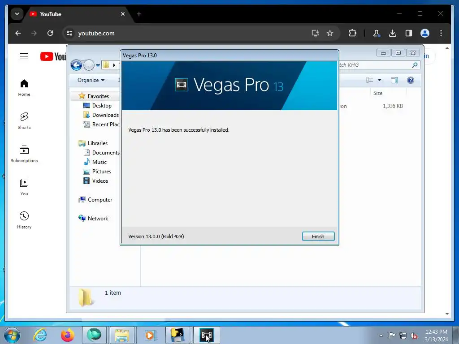The height and width of the screenshot is (344, 459).
Task: Open Explorer recent pages dropdown arrow
Action: [x=98, y=65]
